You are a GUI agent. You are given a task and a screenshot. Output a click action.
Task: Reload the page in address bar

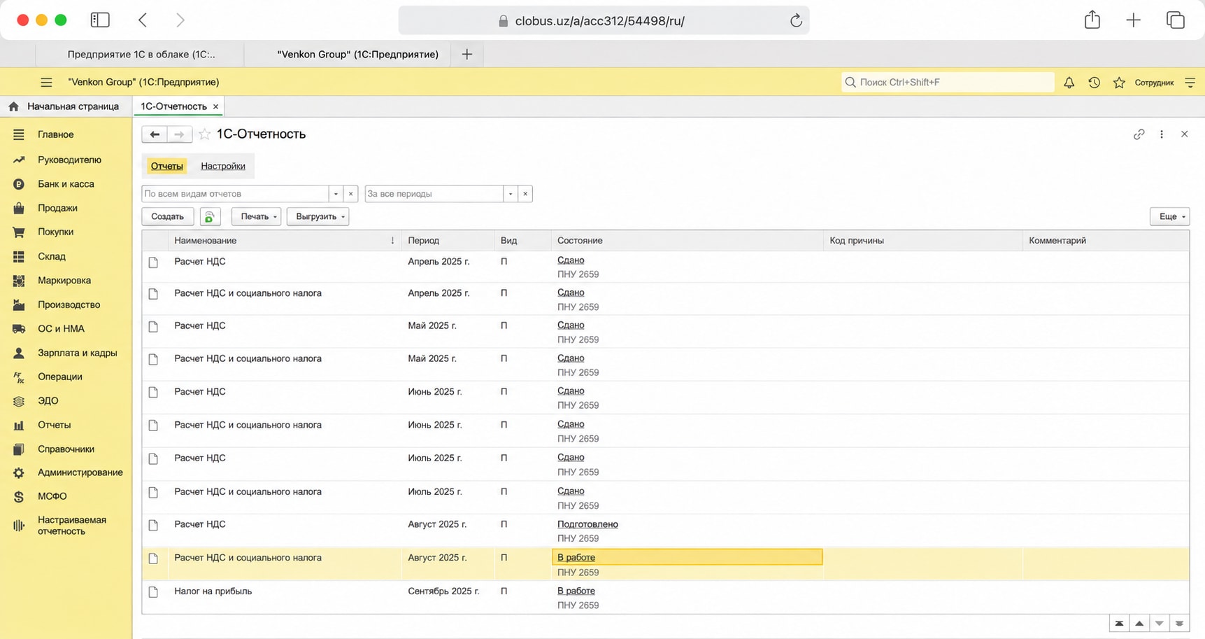tap(796, 21)
